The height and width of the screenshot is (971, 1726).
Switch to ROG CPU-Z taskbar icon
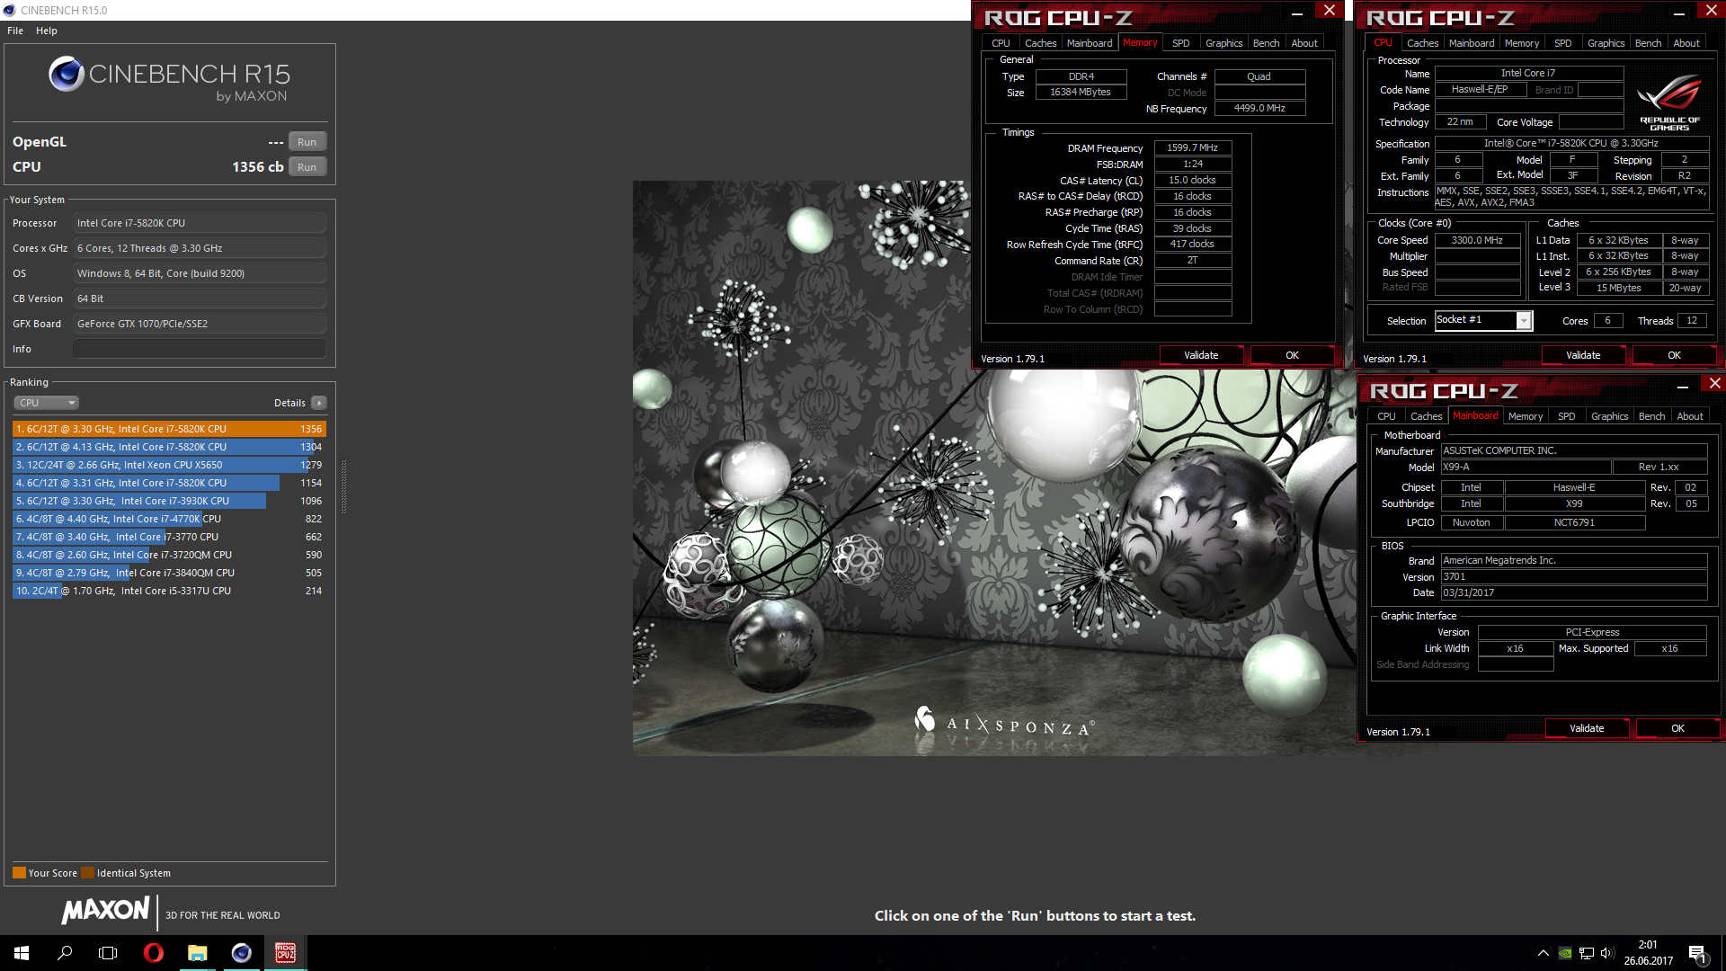pyautogui.click(x=286, y=953)
